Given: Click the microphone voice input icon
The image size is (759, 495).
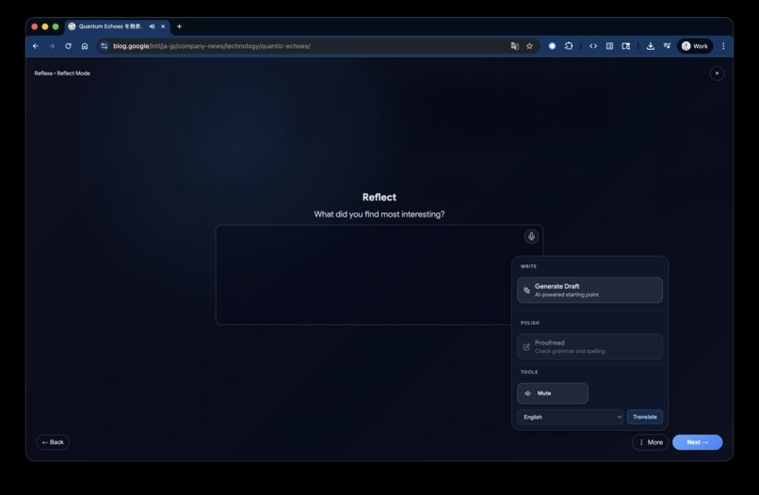Looking at the screenshot, I should point(531,236).
